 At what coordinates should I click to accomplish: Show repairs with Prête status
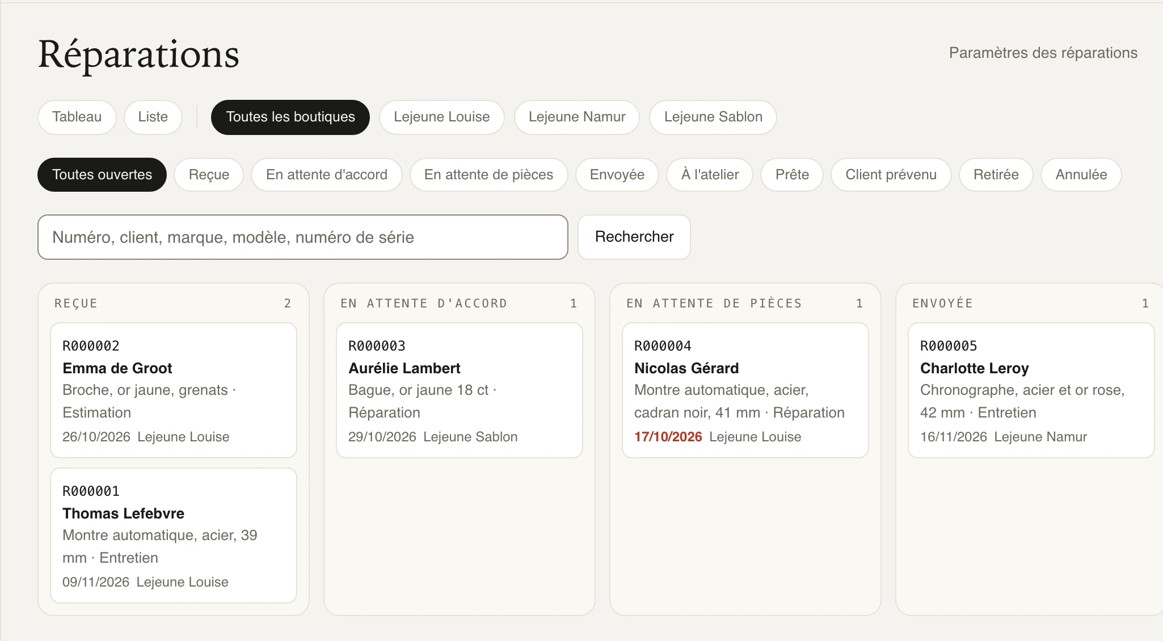(x=792, y=175)
